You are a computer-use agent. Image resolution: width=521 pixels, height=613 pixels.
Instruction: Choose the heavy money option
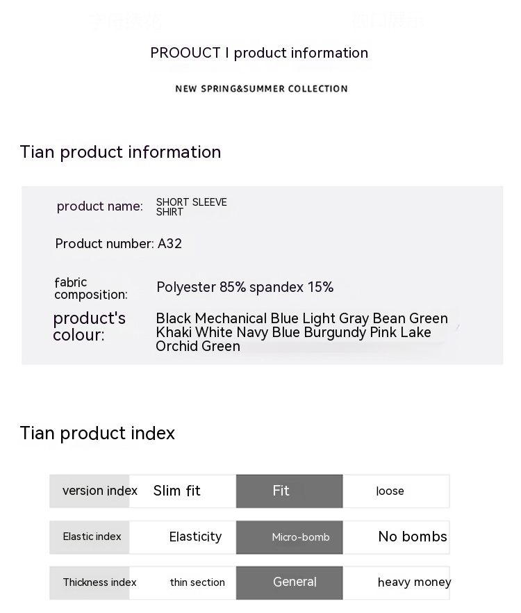point(414,582)
